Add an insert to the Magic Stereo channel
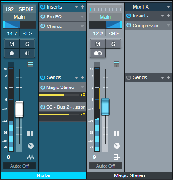This screenshot has height=180, width=173. point(168,16)
